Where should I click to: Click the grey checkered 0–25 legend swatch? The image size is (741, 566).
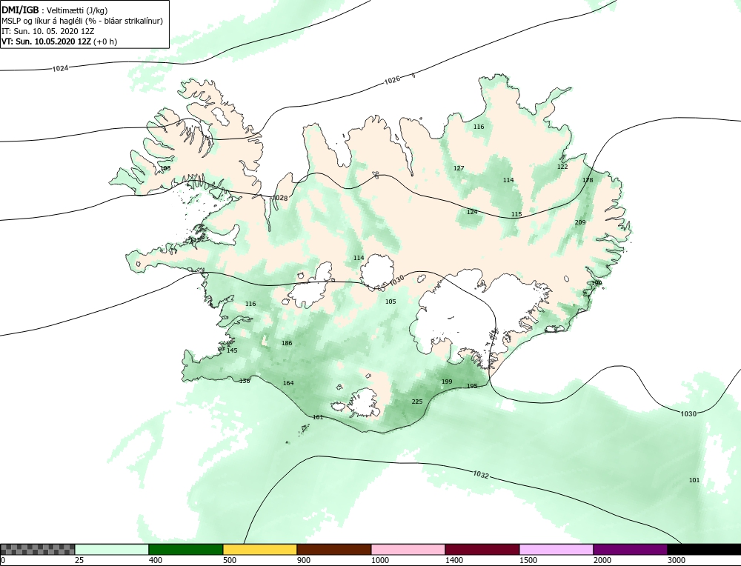(37, 549)
